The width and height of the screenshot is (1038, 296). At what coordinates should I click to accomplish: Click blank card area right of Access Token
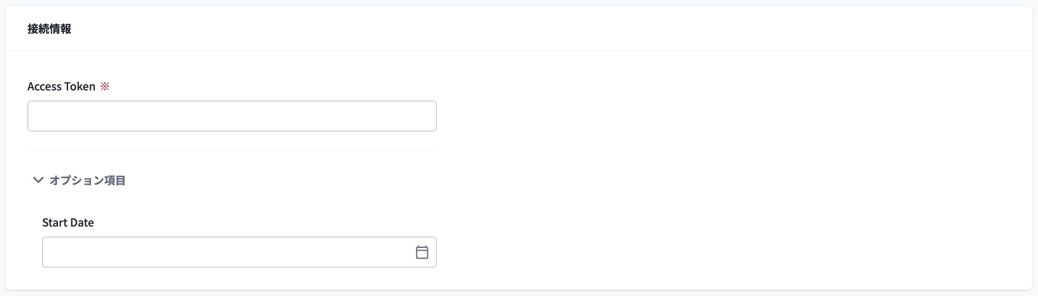coord(731,116)
